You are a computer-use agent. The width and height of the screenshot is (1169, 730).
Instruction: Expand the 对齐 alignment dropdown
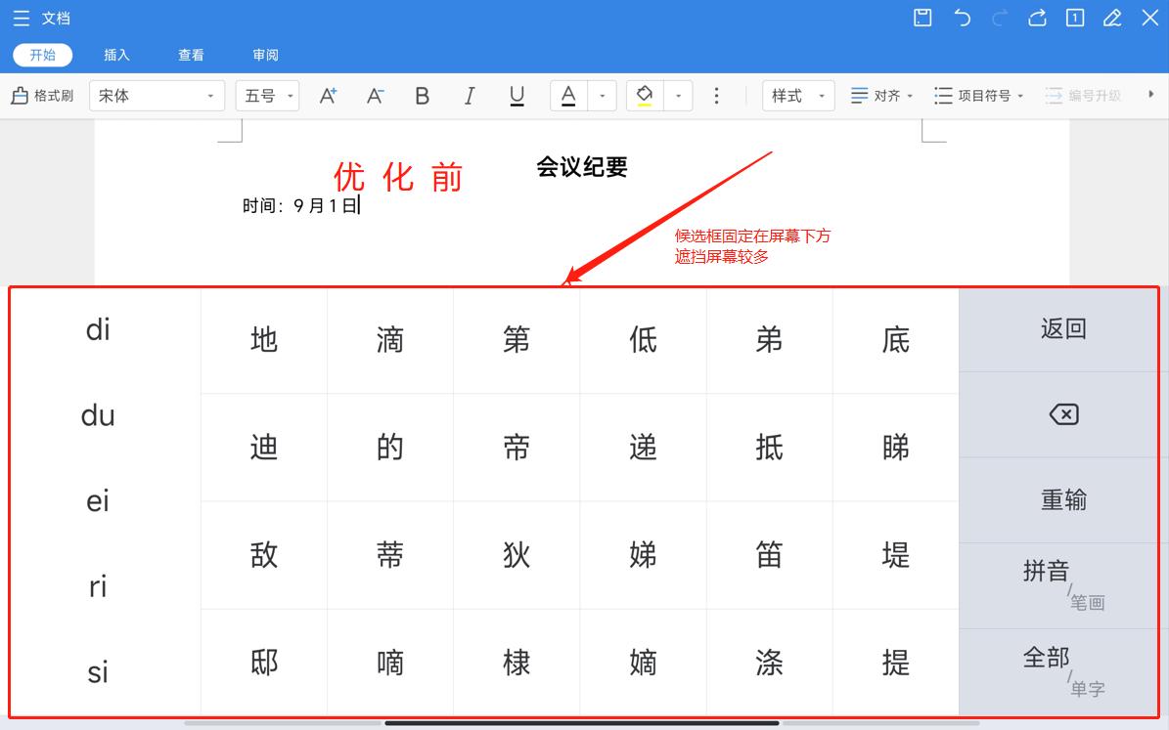[x=909, y=95]
